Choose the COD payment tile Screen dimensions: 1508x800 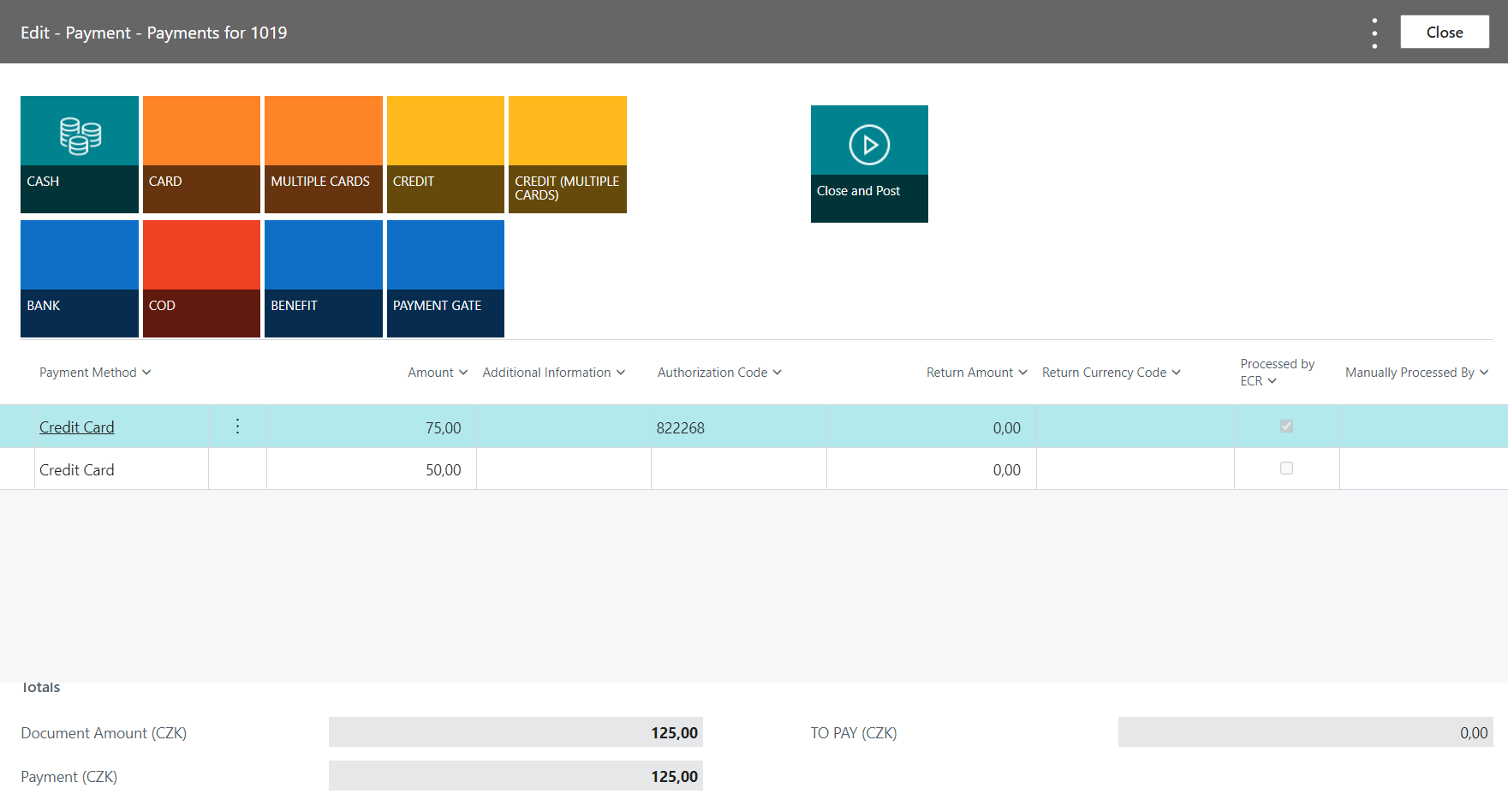click(x=201, y=278)
